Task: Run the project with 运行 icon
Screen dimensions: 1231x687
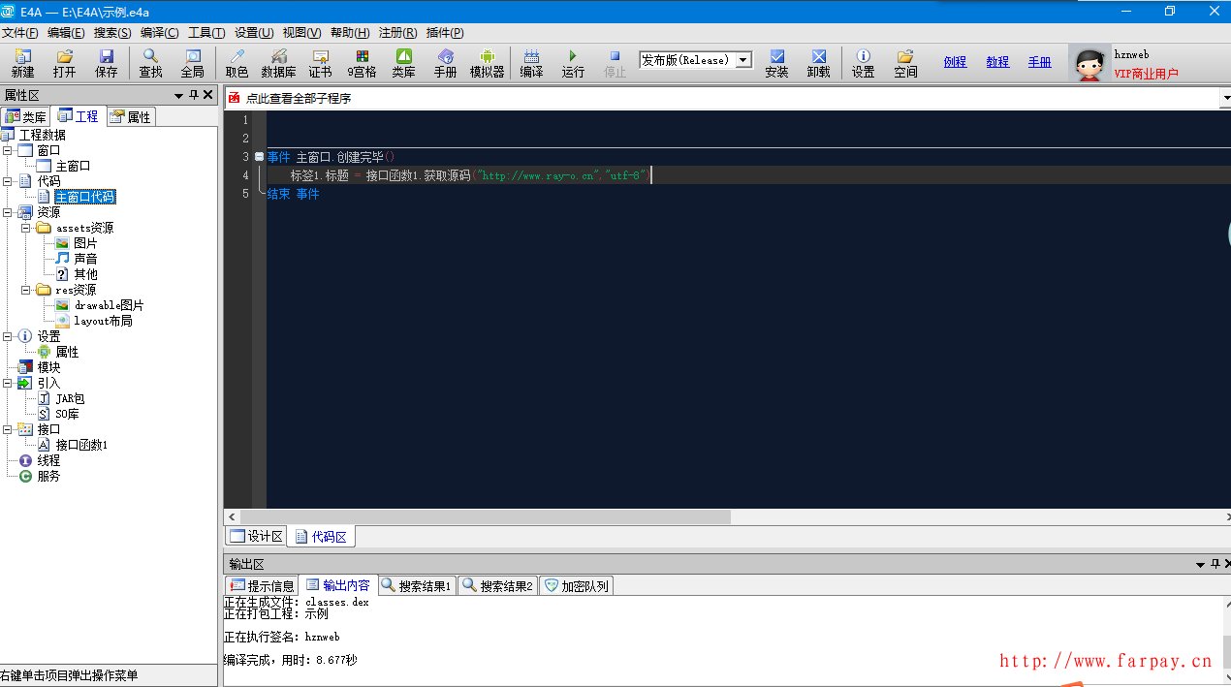Action: [x=573, y=63]
